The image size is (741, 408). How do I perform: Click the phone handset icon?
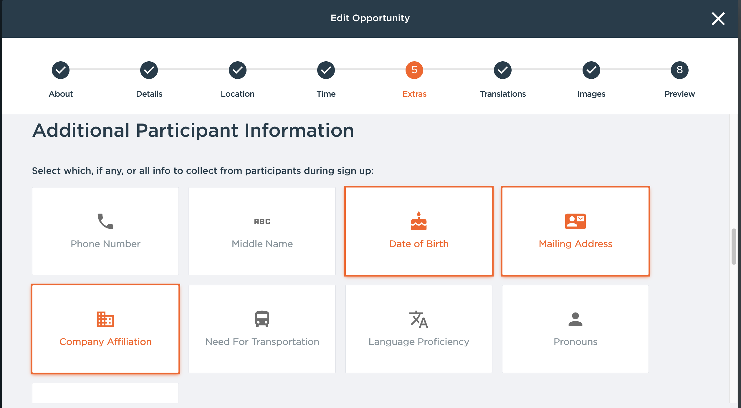tap(105, 221)
